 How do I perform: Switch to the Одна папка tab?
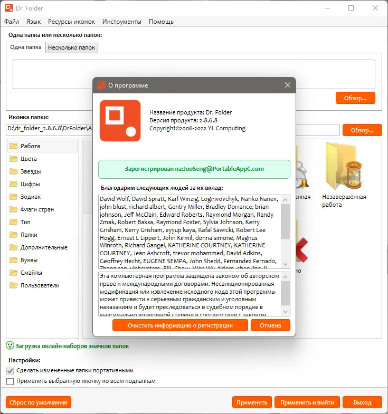click(x=26, y=47)
